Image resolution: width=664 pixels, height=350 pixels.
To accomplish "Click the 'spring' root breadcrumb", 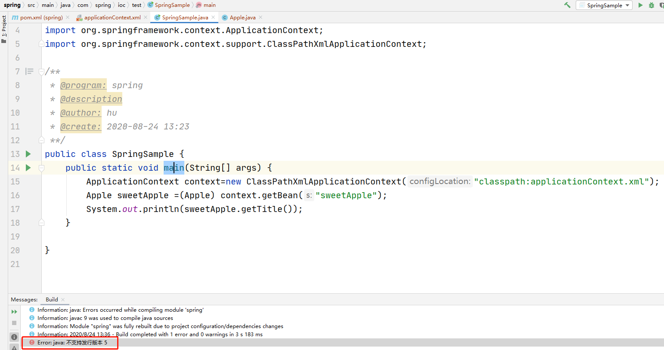I will click(12, 5).
